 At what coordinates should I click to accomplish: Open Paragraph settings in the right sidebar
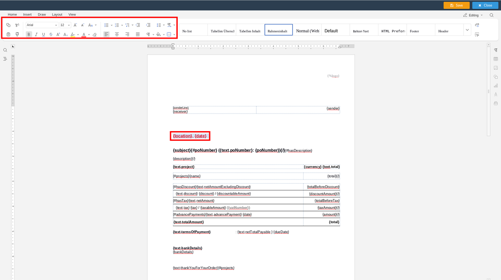coord(496,50)
